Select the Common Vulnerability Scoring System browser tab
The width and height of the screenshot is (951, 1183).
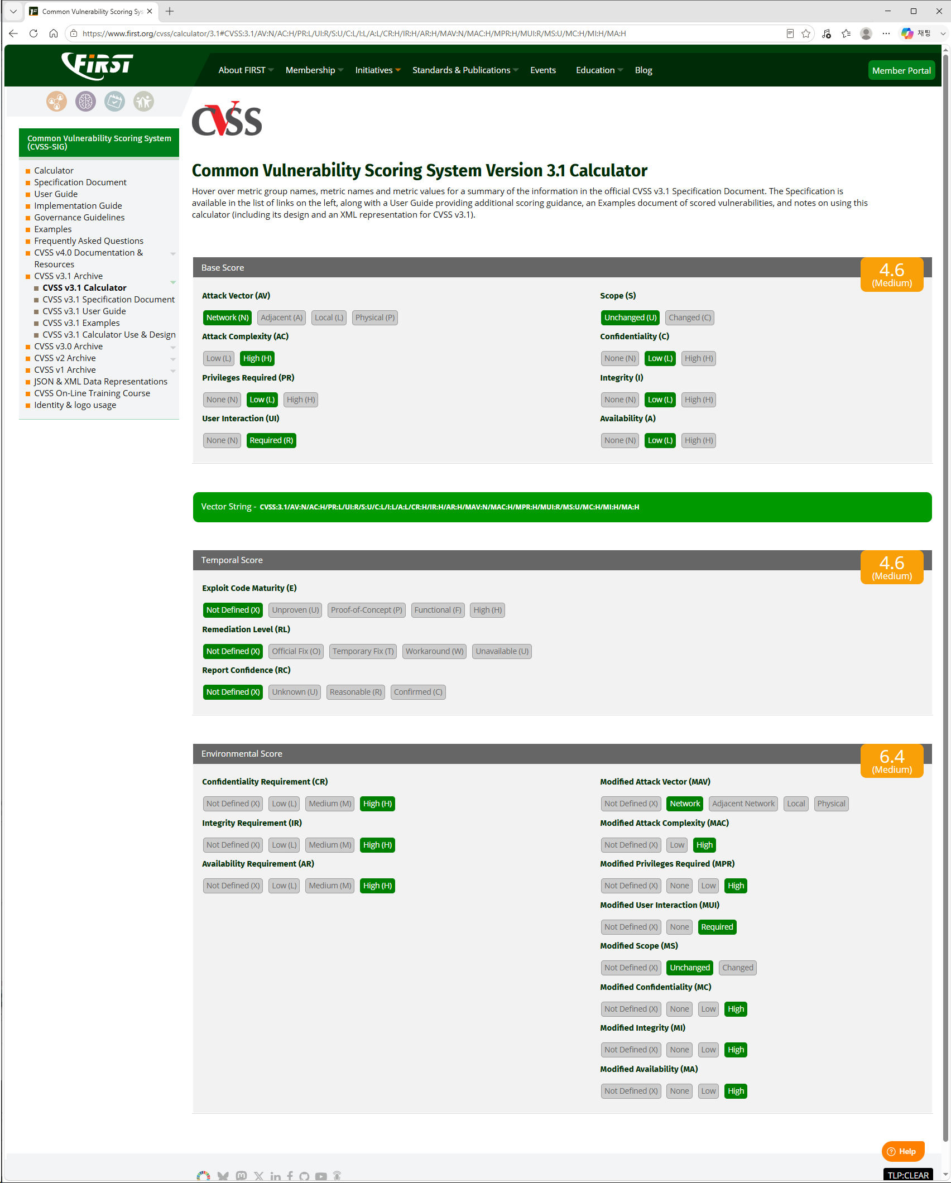coord(92,11)
